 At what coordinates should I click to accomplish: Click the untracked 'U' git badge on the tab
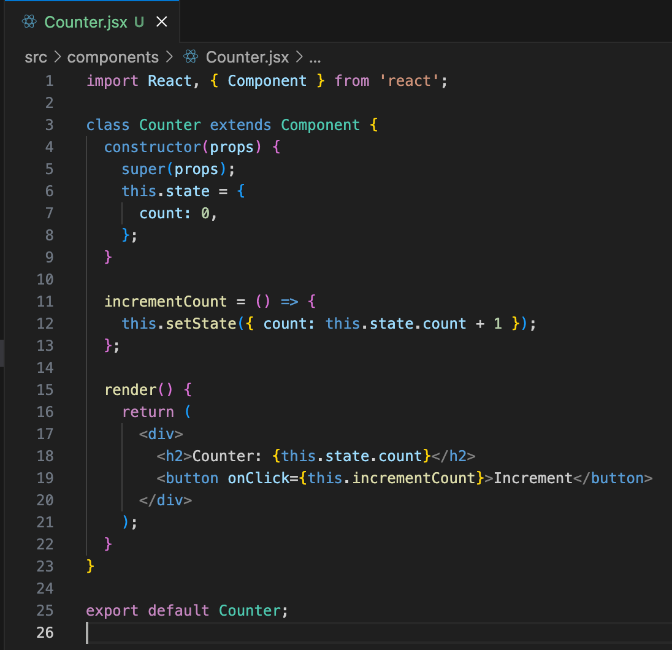point(139,23)
